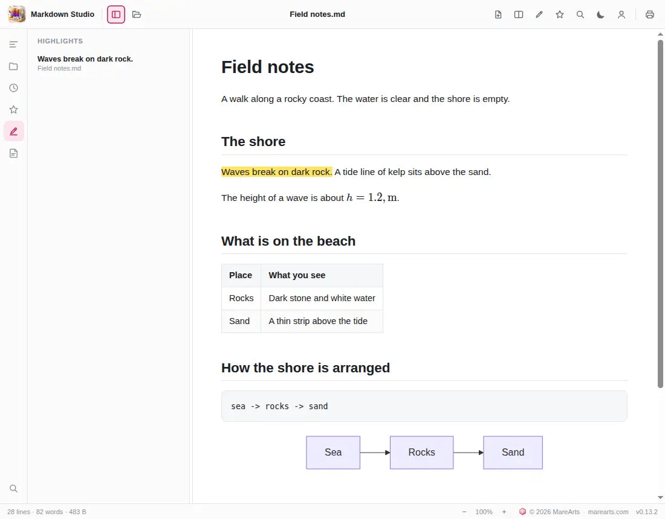The image size is (665, 519).
Task: Click the MareArts logo in status bar
Action: [522, 512]
